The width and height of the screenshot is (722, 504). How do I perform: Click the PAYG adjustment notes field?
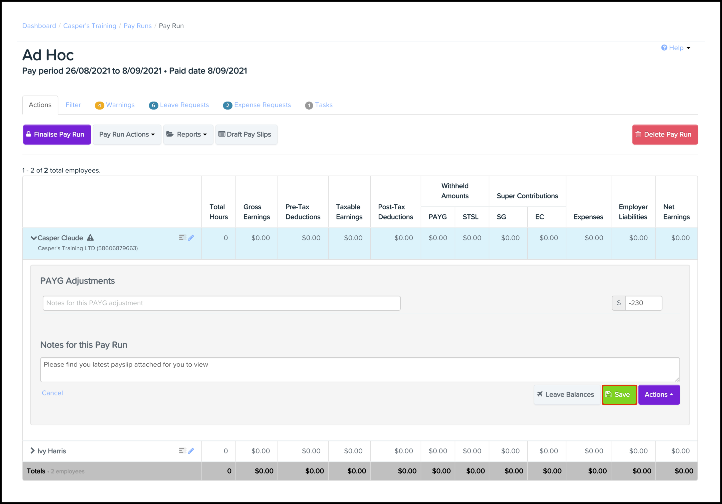coord(221,303)
